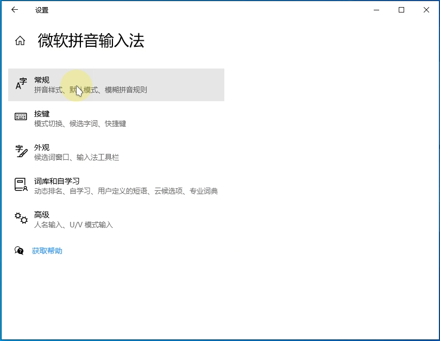Maximize the 设置 window
The image size is (440, 341).
click(x=401, y=10)
